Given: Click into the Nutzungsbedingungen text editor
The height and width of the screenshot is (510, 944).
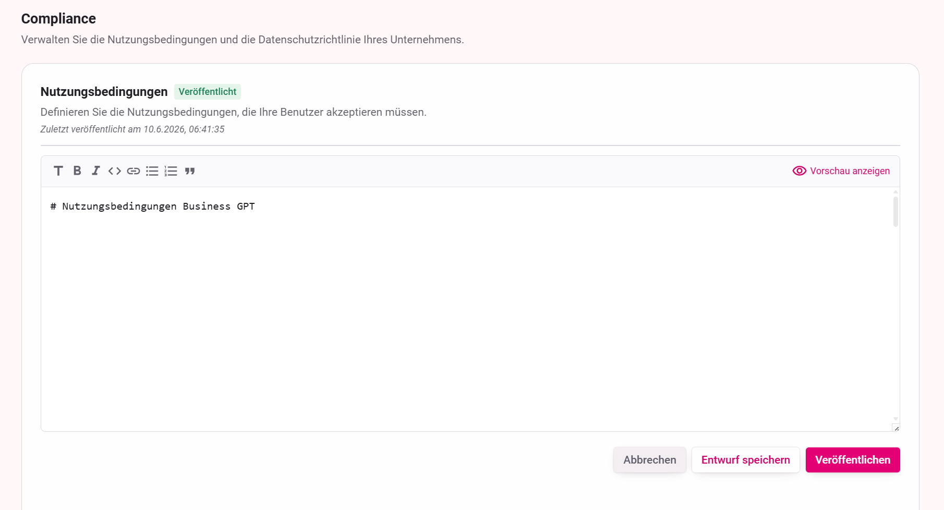Looking at the screenshot, I should pos(466,309).
